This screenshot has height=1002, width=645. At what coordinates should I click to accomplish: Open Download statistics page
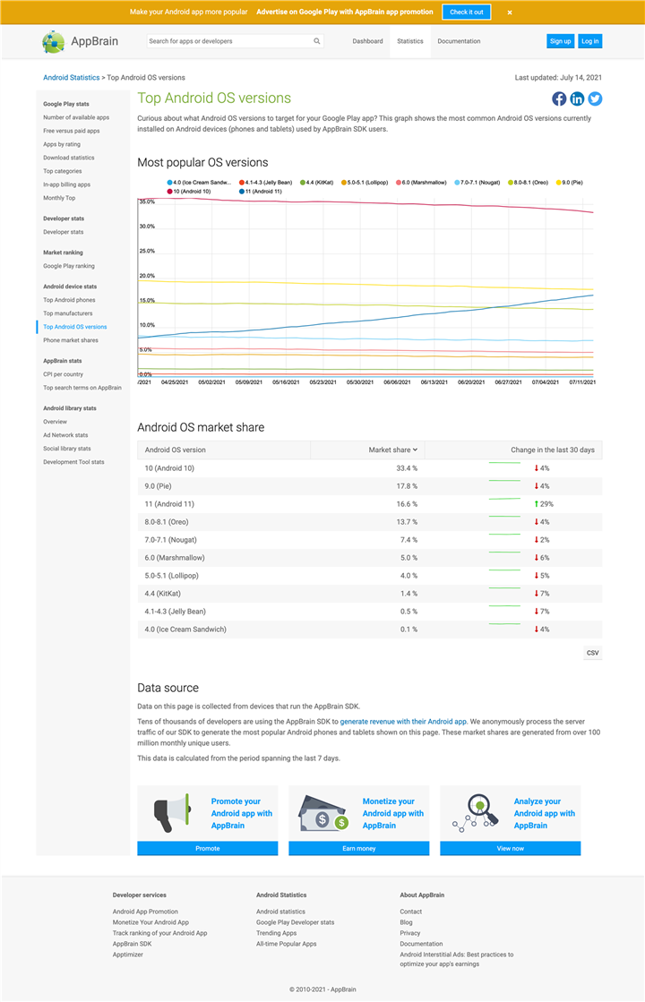coord(68,158)
